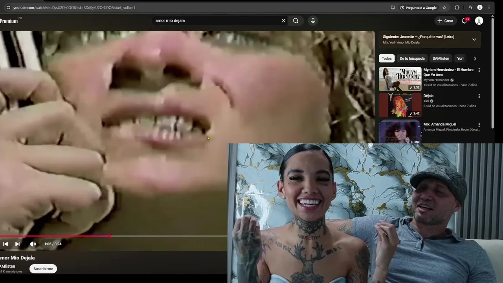Screen dimensions: 503x283
Task: Skip to the previous video
Action: 6,244
